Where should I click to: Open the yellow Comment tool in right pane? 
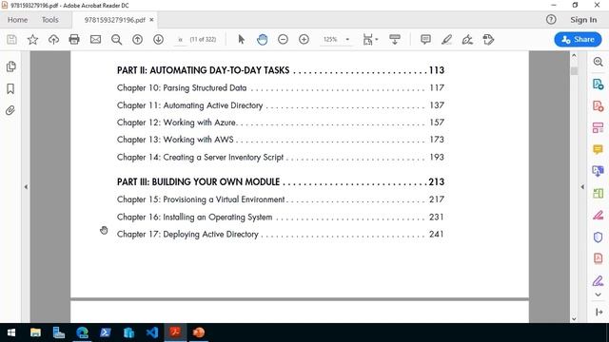pos(599,149)
